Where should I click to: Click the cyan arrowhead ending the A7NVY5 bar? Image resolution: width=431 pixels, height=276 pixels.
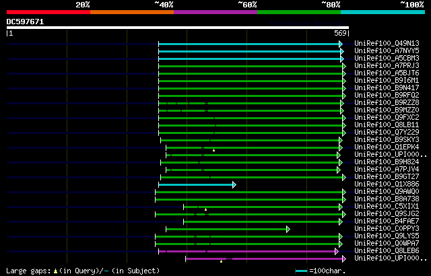pyautogui.click(x=342, y=51)
